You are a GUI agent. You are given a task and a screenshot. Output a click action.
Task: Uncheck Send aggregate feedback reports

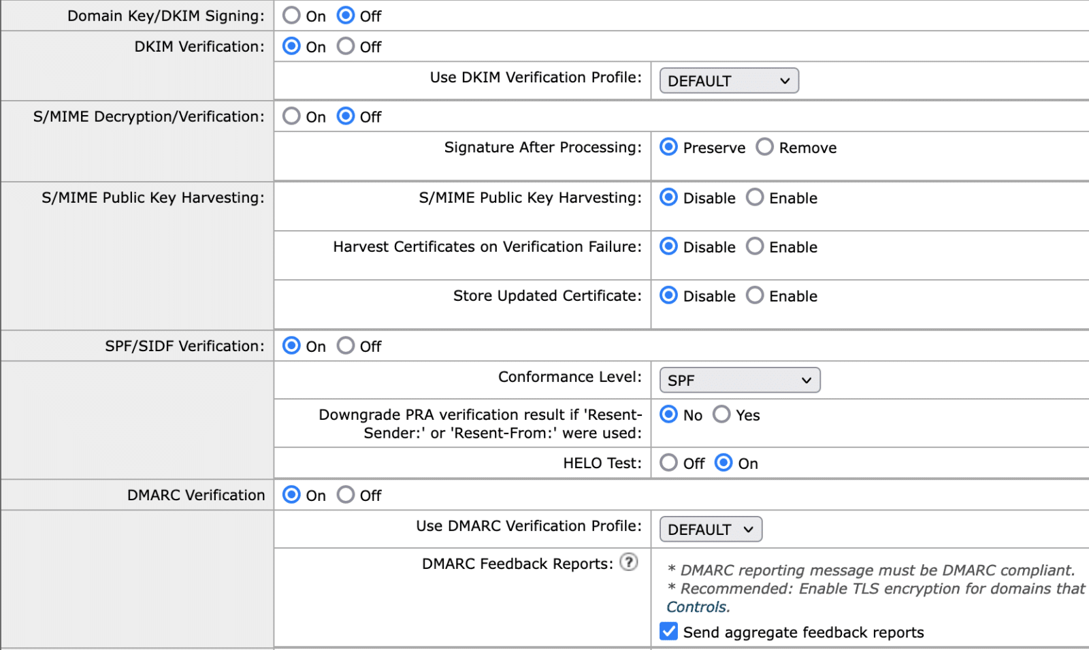(x=668, y=631)
